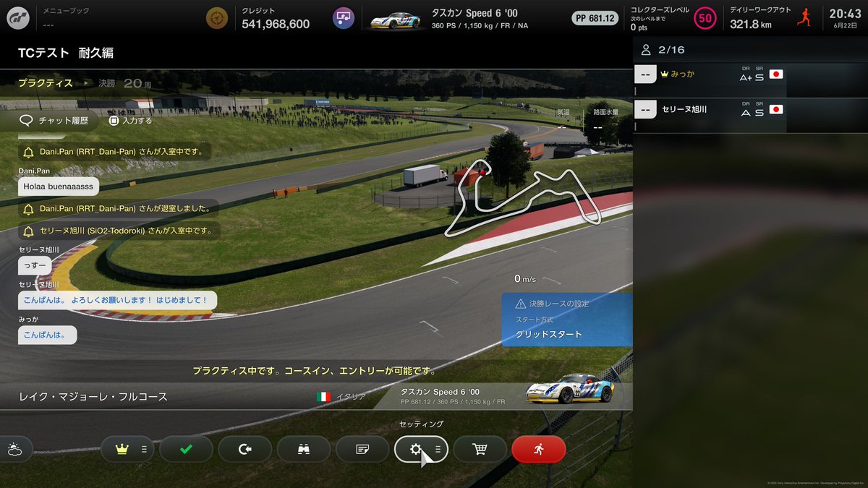This screenshot has height=488, width=868.
Task: Click the collector level 50 badge
Action: point(705,18)
